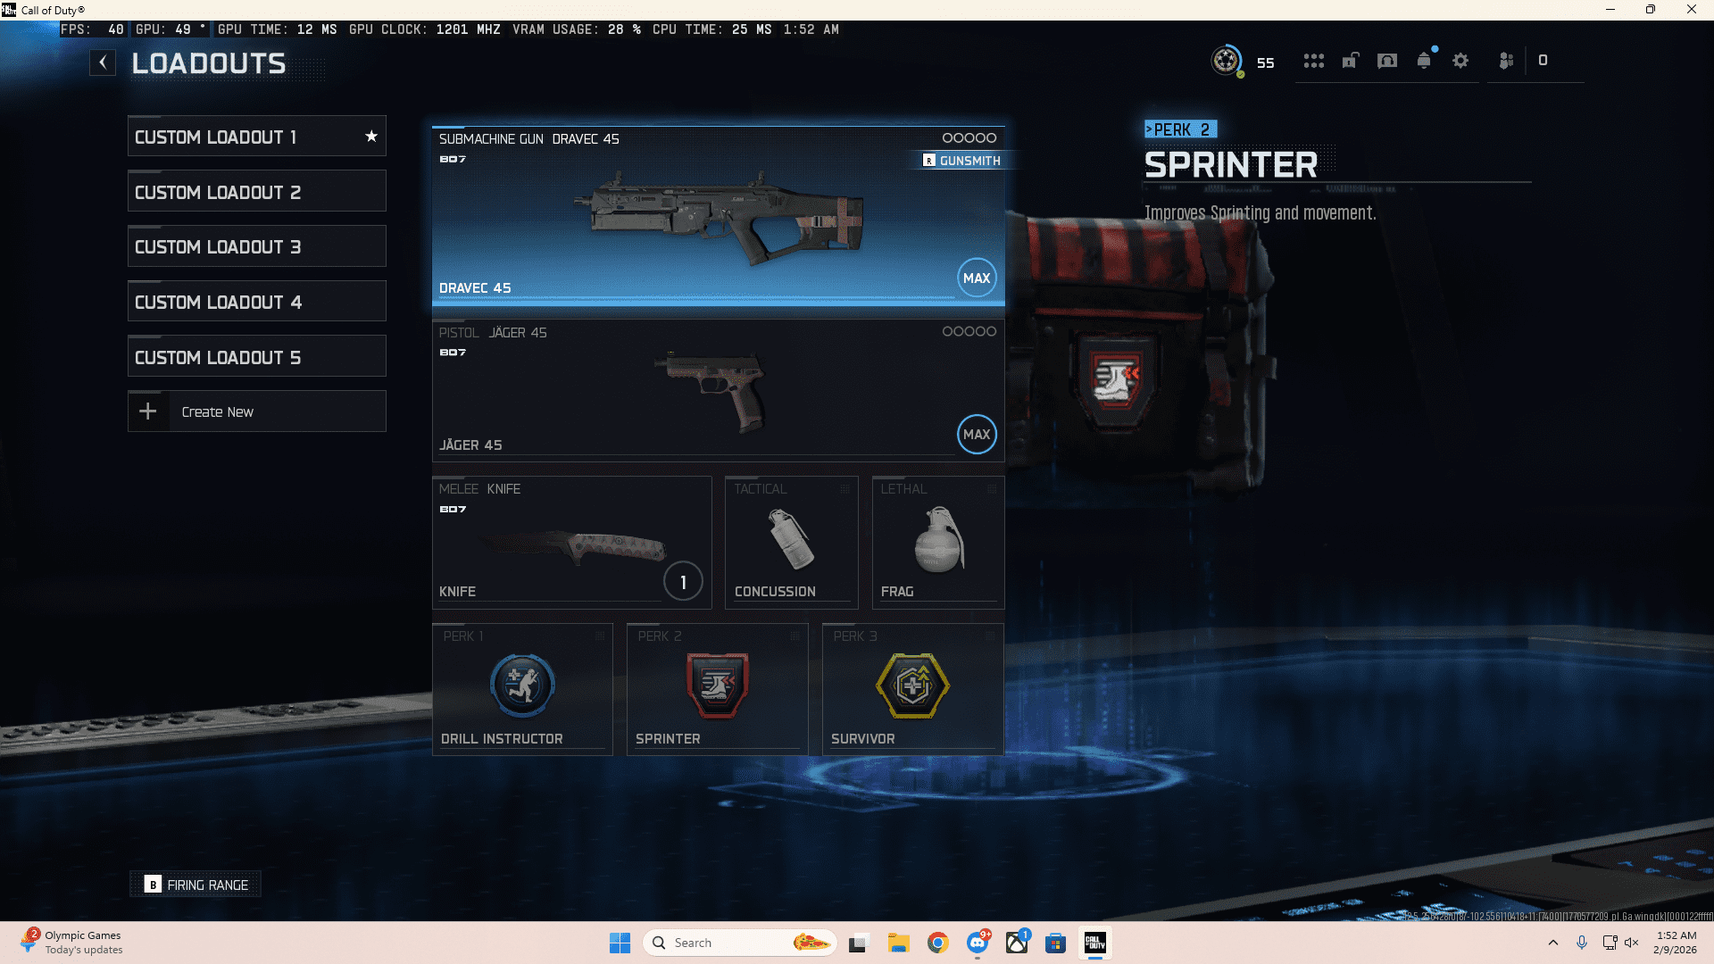This screenshot has width=1714, height=964.
Task: Click the friends online count 0
Action: pyautogui.click(x=1543, y=61)
